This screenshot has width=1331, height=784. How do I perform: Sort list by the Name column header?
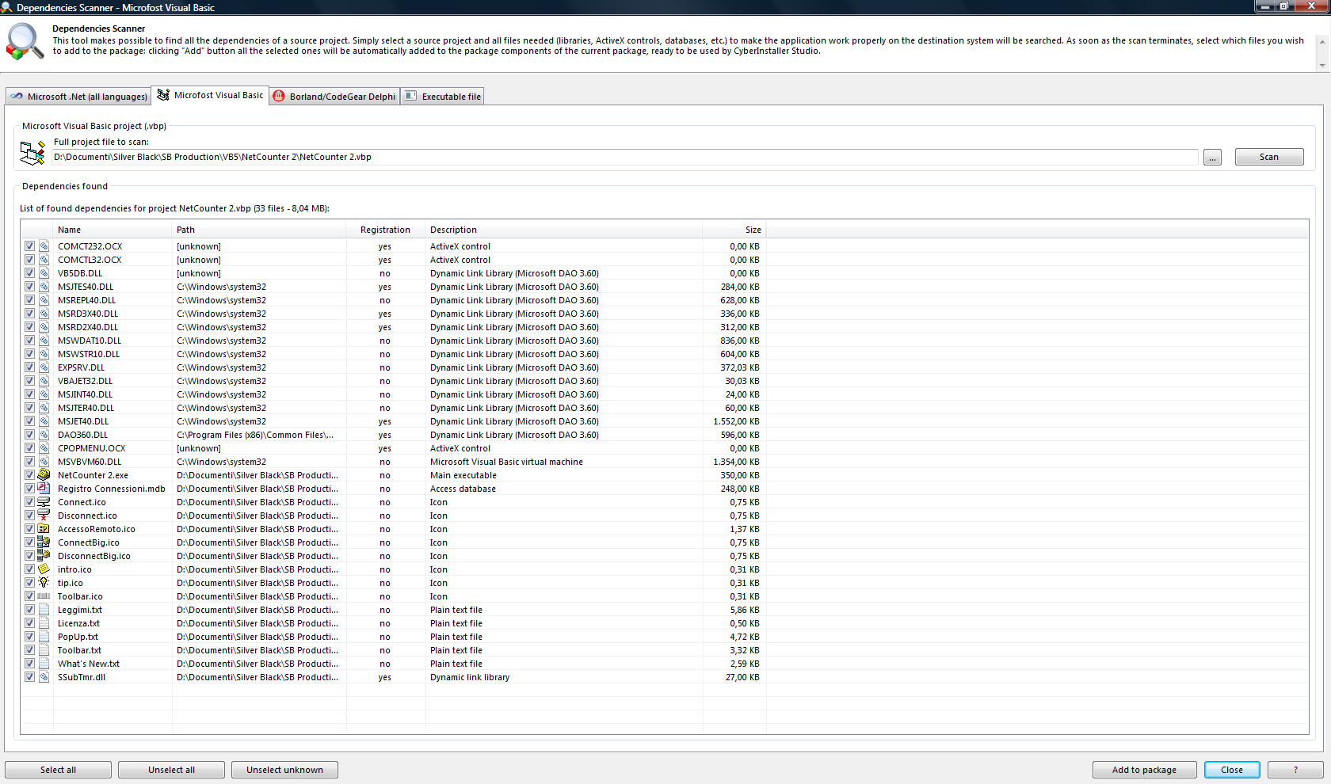113,230
